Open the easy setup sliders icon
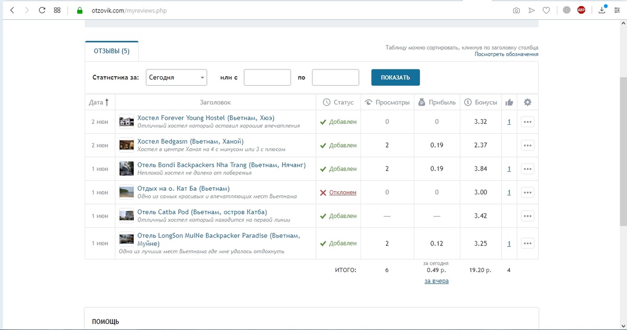This screenshot has height=330, width=627. pos(617,10)
